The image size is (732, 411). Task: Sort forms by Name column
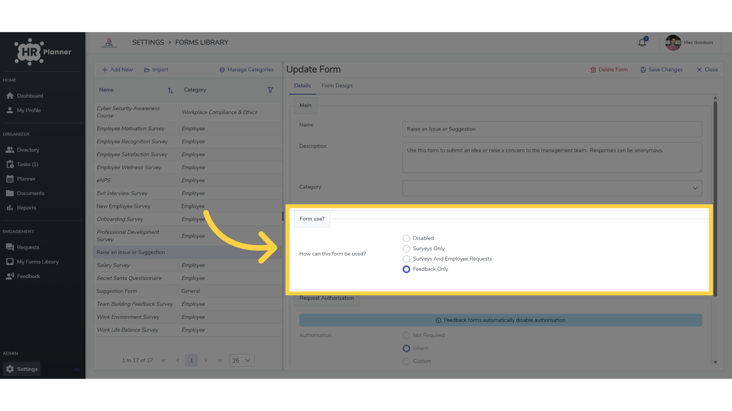[170, 90]
